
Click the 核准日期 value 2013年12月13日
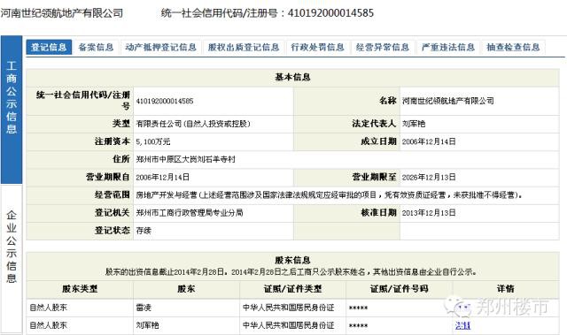tap(429, 213)
